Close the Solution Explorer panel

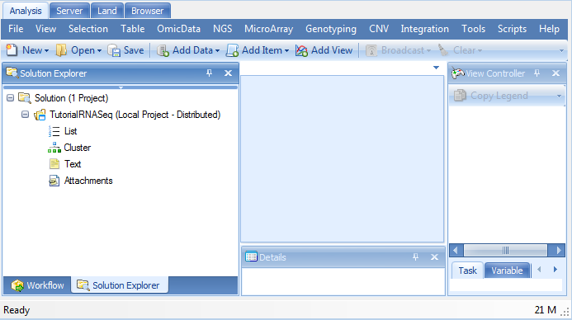click(228, 73)
